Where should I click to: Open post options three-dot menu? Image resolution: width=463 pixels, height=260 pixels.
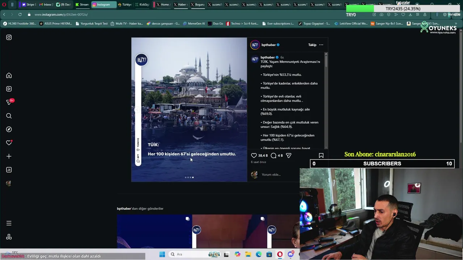(x=321, y=45)
